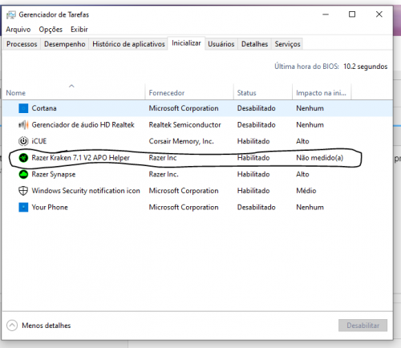Screen dimensions: 401x348
Task: Click the Desabilitar button
Action: pos(363,326)
